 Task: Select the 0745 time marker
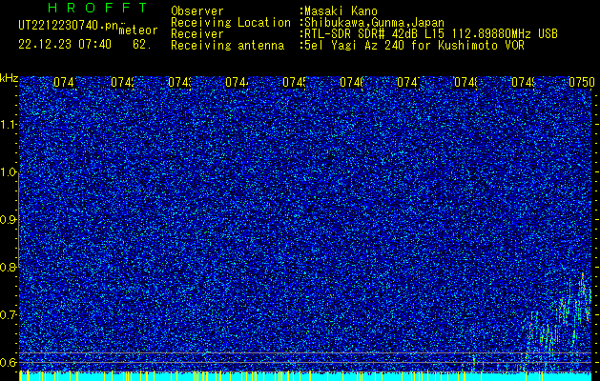[x=295, y=83]
